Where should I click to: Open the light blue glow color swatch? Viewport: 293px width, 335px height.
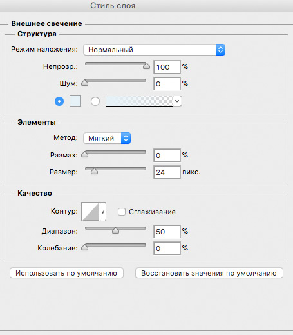coord(75,101)
